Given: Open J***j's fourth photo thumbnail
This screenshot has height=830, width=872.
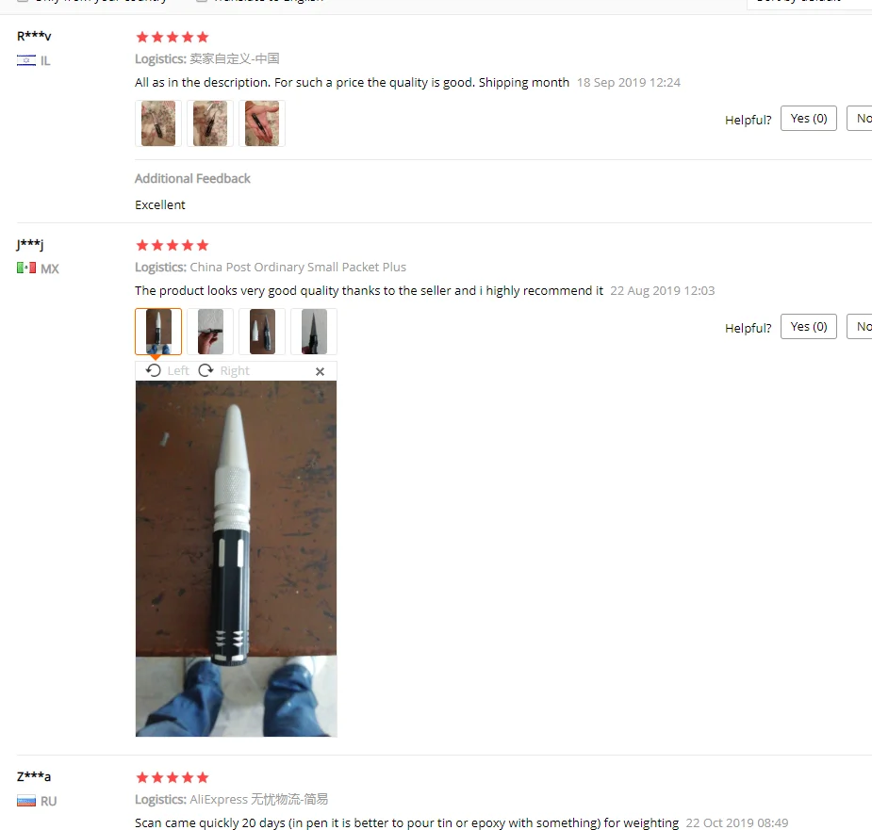Looking at the screenshot, I should (314, 332).
